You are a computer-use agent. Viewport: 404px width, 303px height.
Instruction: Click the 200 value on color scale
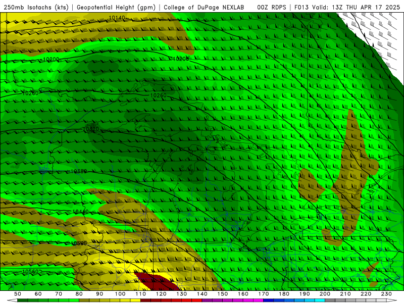pos(325,294)
